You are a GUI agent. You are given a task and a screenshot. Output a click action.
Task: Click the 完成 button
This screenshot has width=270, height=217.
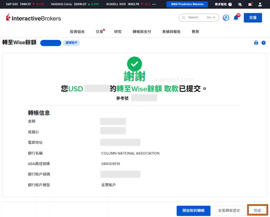257,210
